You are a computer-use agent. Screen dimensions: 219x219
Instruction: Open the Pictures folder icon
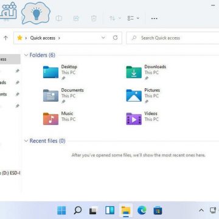coord(134,96)
